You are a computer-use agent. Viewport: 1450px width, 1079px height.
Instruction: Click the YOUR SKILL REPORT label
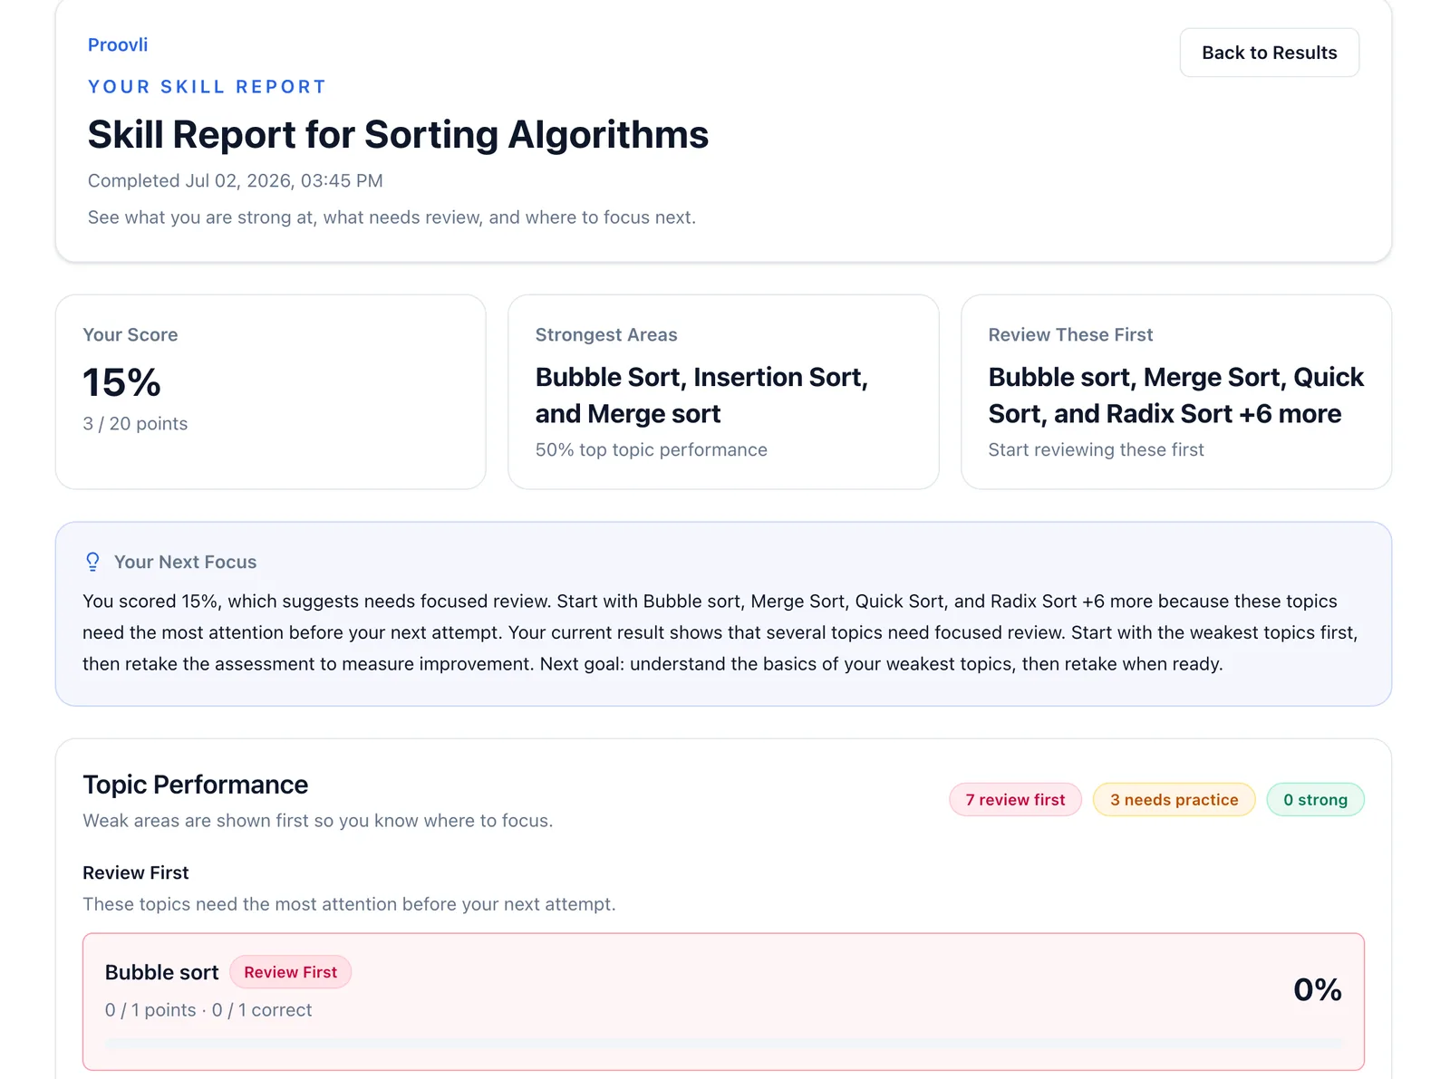pyautogui.click(x=207, y=87)
